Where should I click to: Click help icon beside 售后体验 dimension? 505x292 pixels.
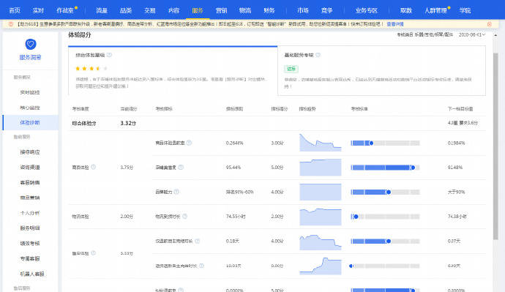pyautogui.click(x=94, y=253)
